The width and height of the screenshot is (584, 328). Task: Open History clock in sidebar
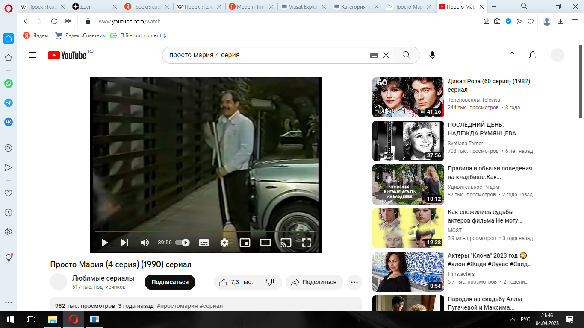point(8,212)
